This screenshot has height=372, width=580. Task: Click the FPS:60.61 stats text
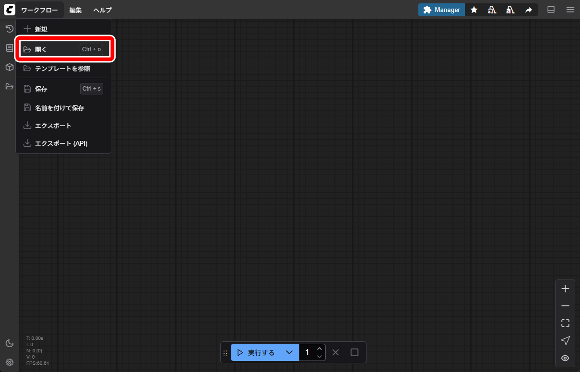click(x=37, y=363)
